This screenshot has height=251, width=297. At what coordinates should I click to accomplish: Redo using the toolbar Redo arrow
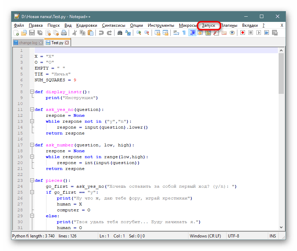[x=109, y=33]
